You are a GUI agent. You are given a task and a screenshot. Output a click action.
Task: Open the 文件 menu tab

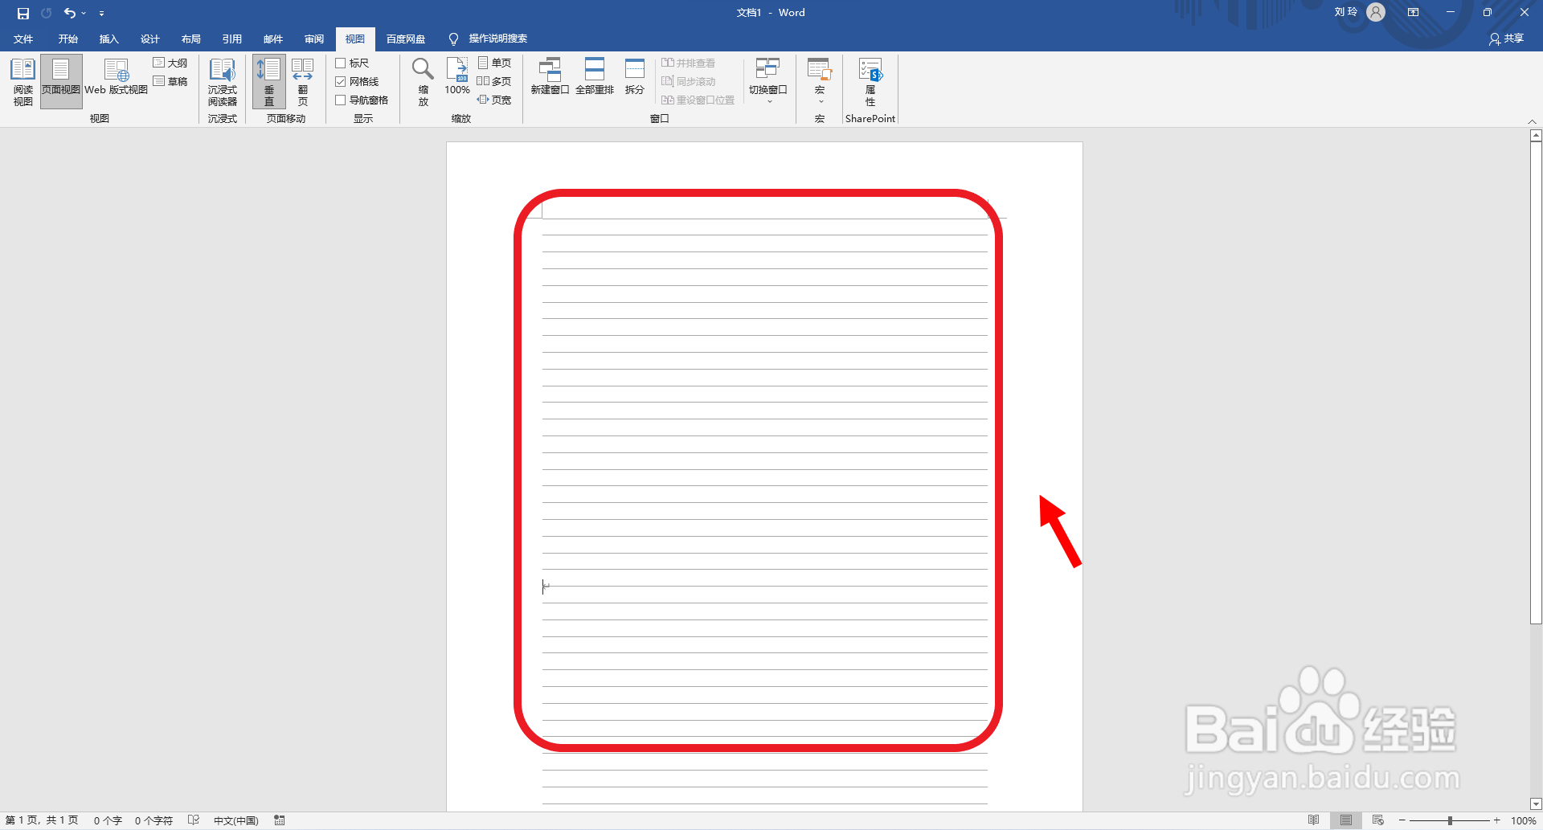[23, 39]
